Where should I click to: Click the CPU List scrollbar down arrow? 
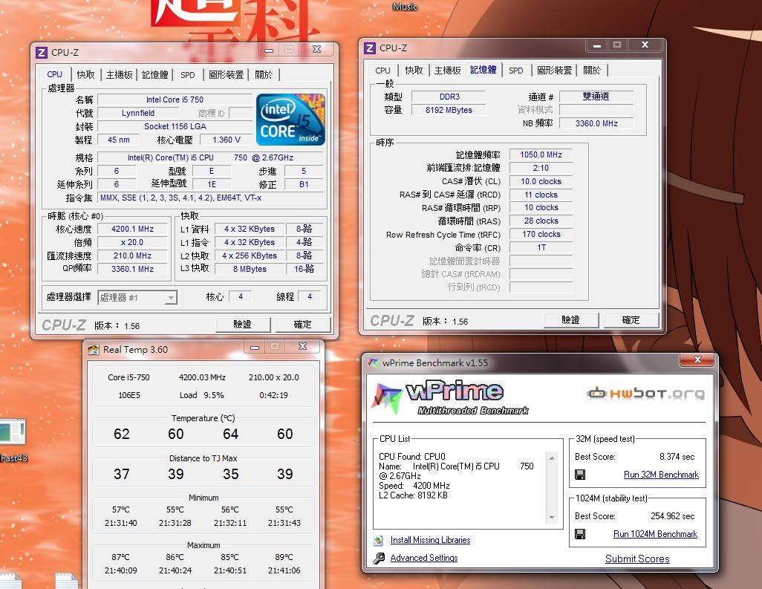pyautogui.click(x=552, y=518)
